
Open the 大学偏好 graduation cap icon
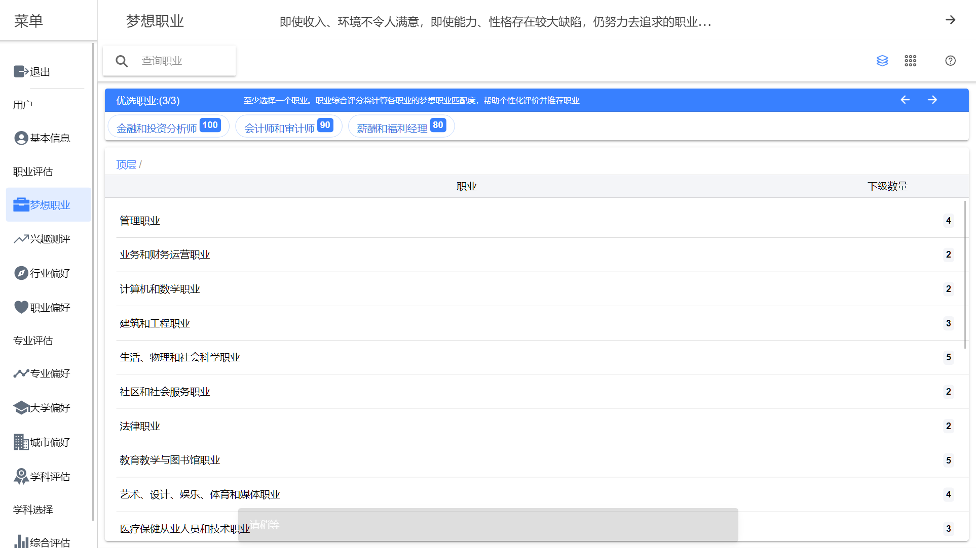21,407
